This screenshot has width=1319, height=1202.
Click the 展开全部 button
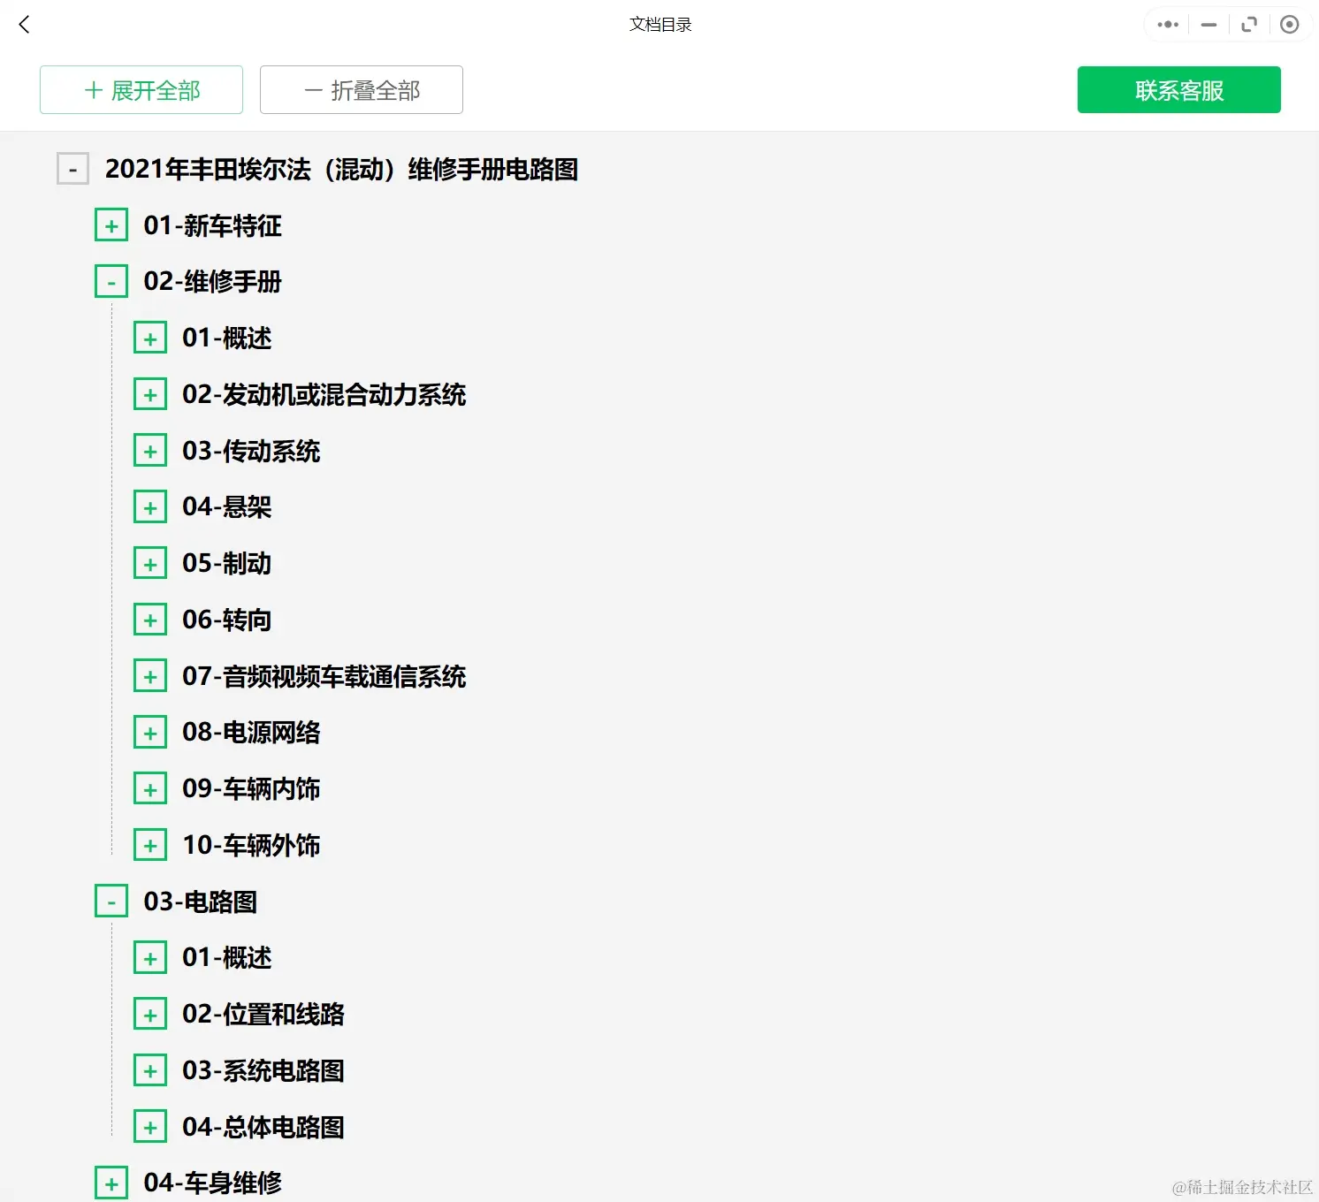point(141,89)
